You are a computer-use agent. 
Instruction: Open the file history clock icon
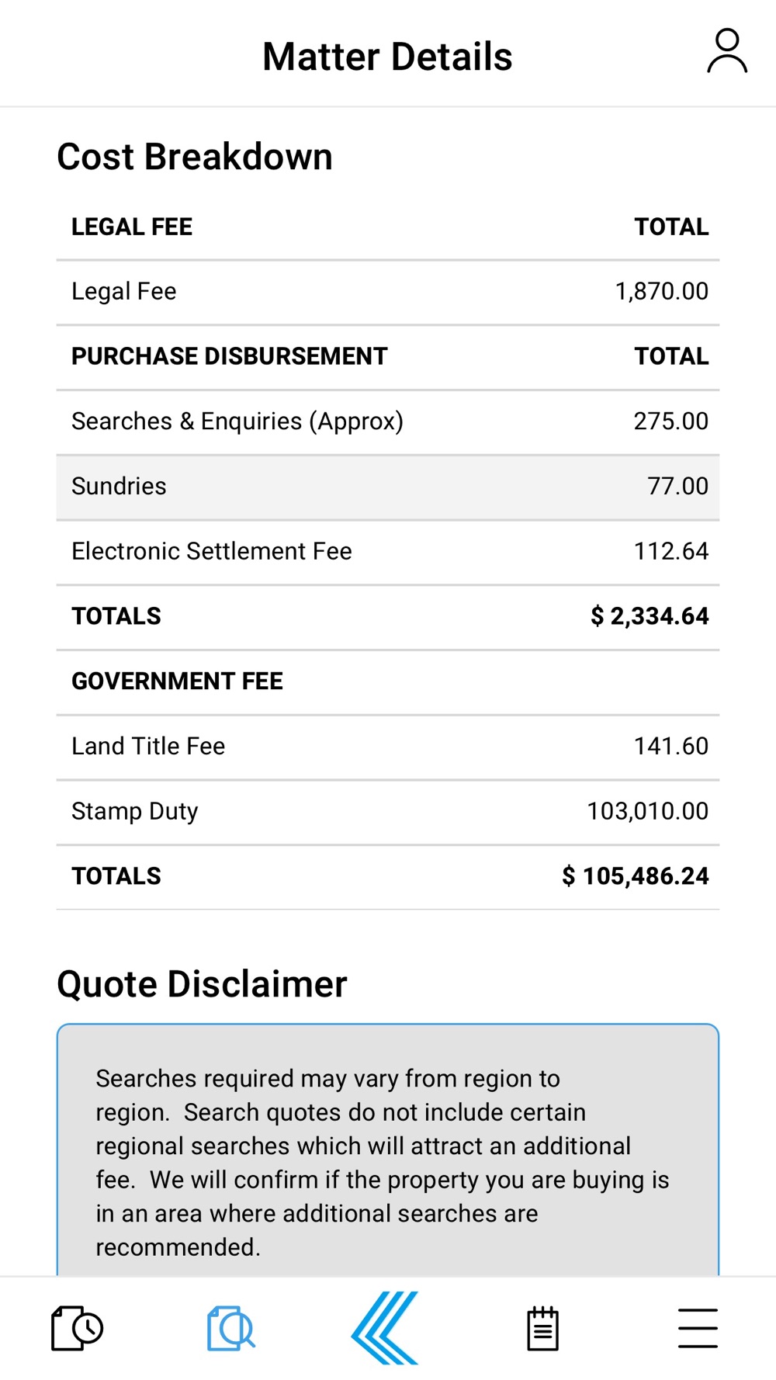(77, 1328)
